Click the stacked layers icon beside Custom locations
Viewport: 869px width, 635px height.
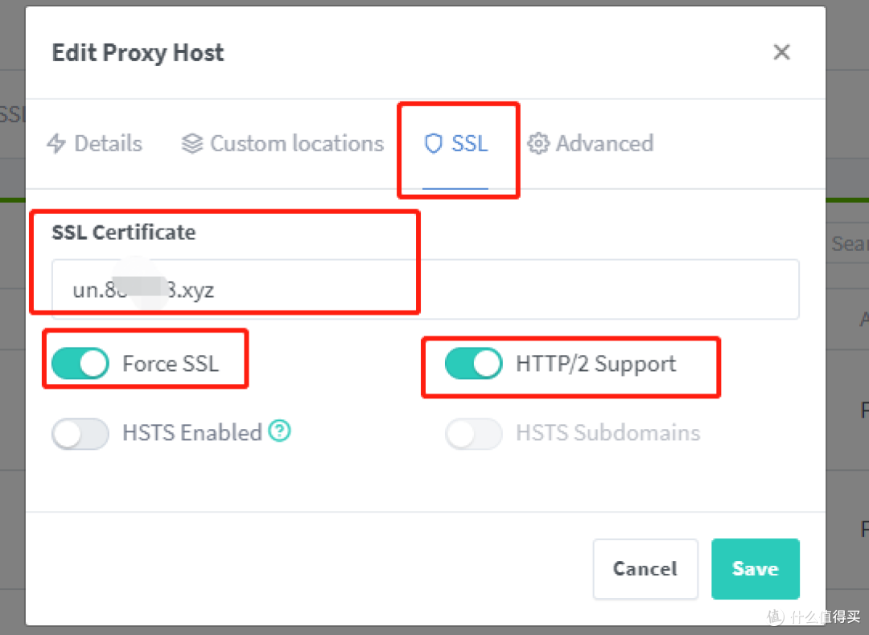point(192,142)
